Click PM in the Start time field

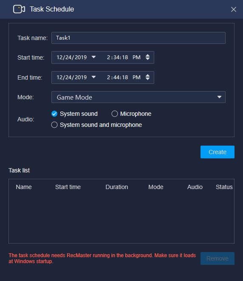pos(136,57)
